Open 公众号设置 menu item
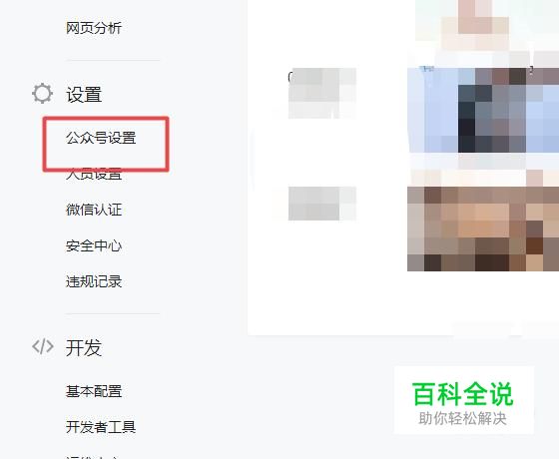The width and height of the screenshot is (559, 459). pyautogui.click(x=101, y=138)
